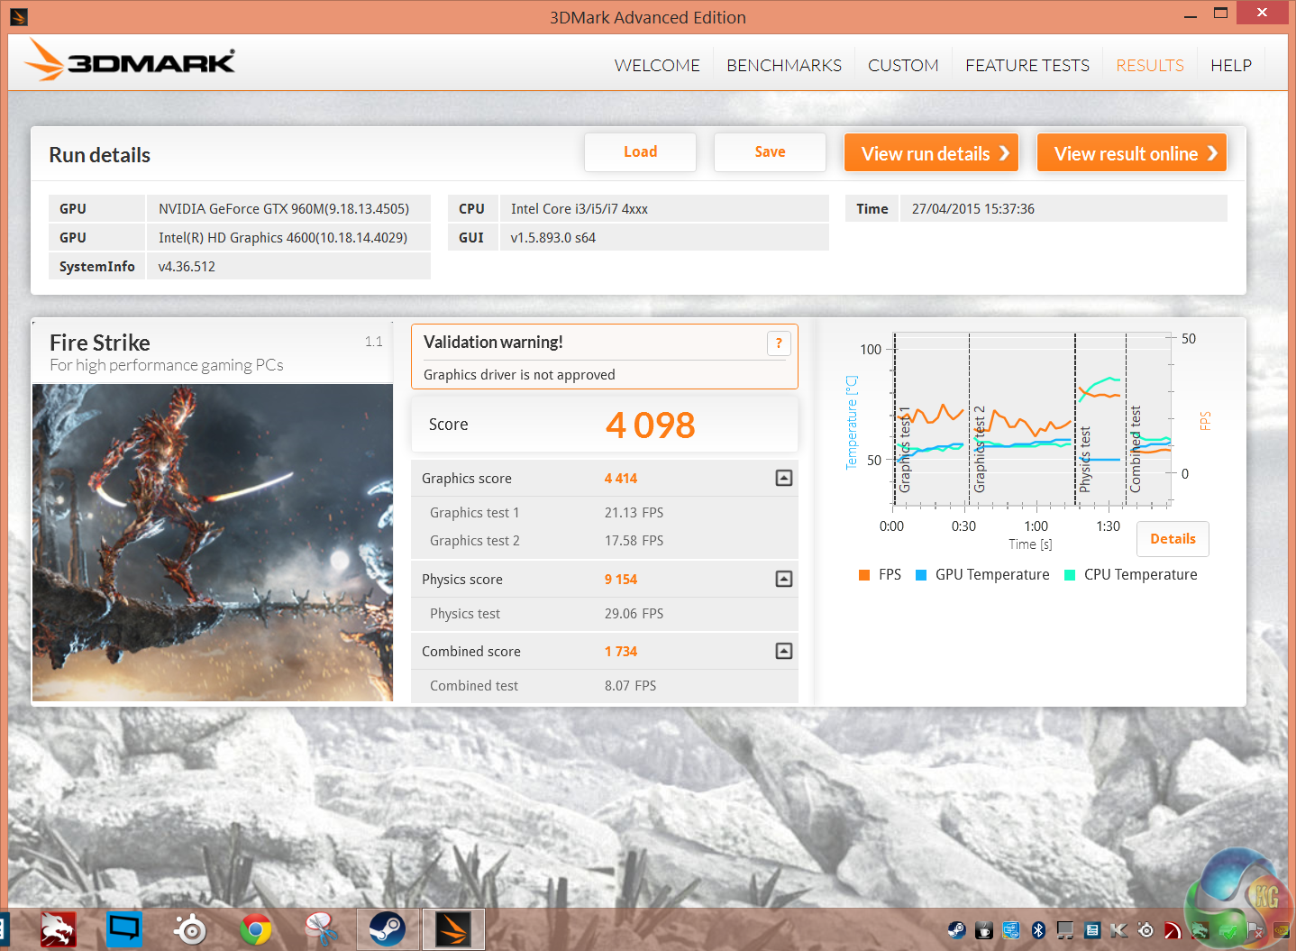1296x951 pixels.
Task: Open the FEATURE TESTS tab
Action: (1027, 65)
